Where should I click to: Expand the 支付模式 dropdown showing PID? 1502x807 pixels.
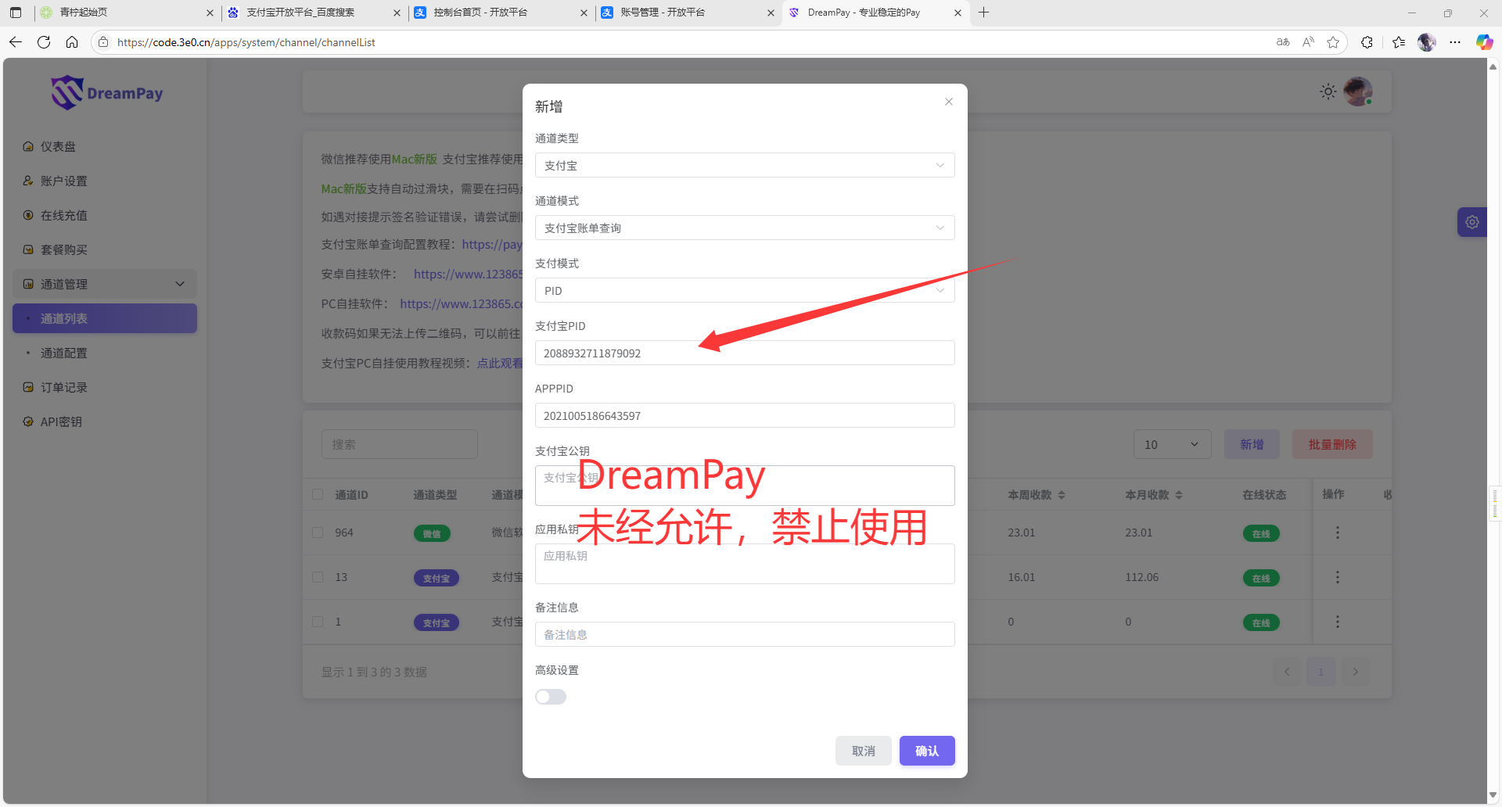(x=744, y=291)
